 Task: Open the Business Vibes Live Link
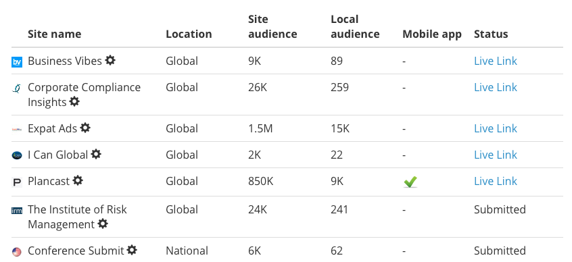pyautogui.click(x=496, y=61)
